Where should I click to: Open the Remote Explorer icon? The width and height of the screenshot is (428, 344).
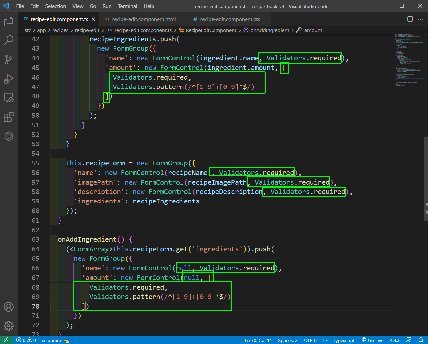pos(9,98)
